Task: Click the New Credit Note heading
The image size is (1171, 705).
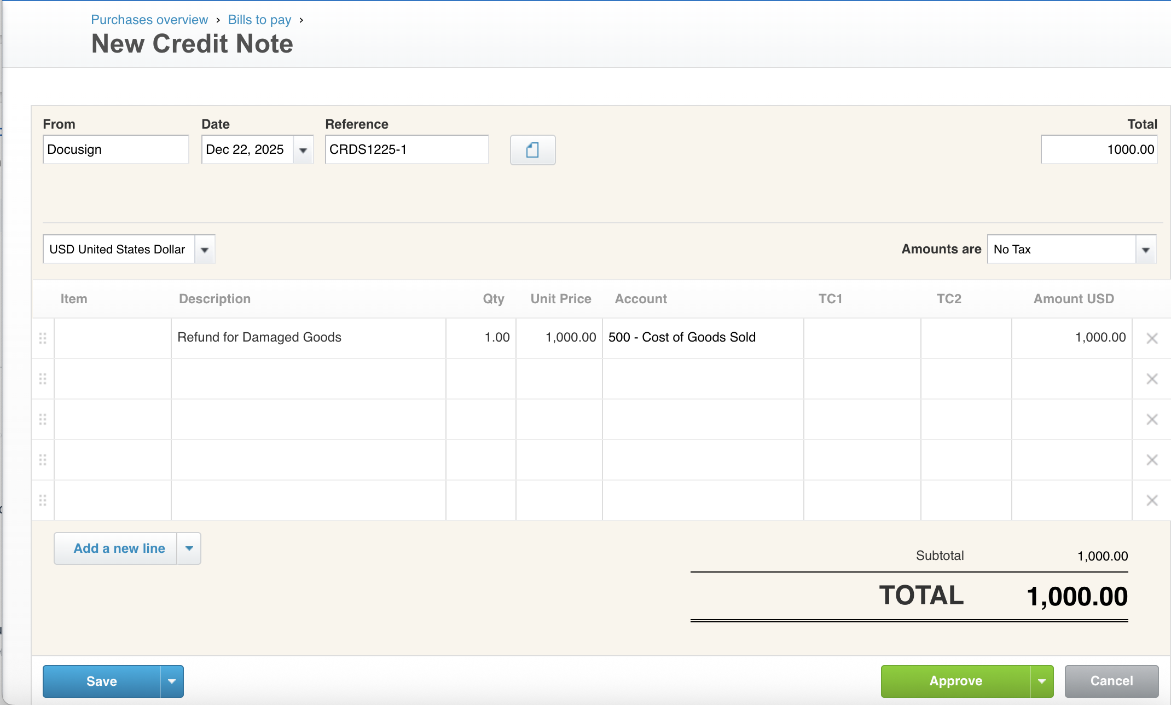Action: click(x=192, y=44)
